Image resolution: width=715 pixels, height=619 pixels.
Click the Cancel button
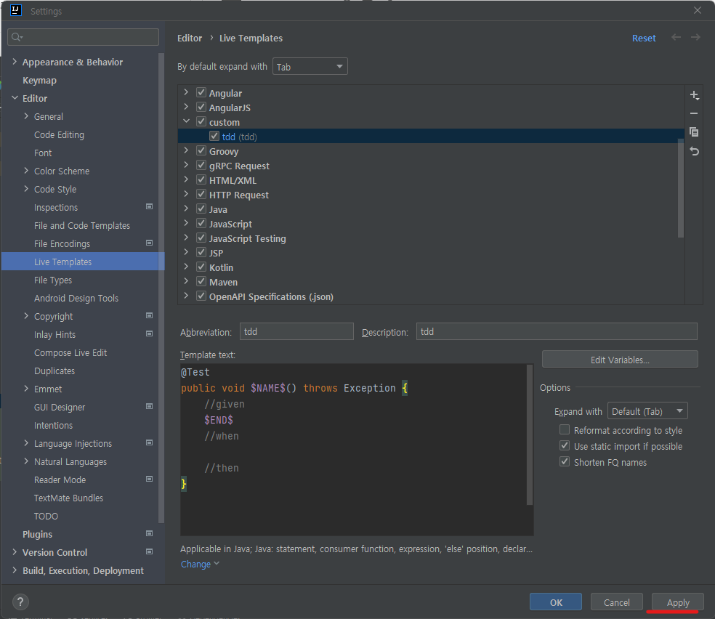click(616, 602)
